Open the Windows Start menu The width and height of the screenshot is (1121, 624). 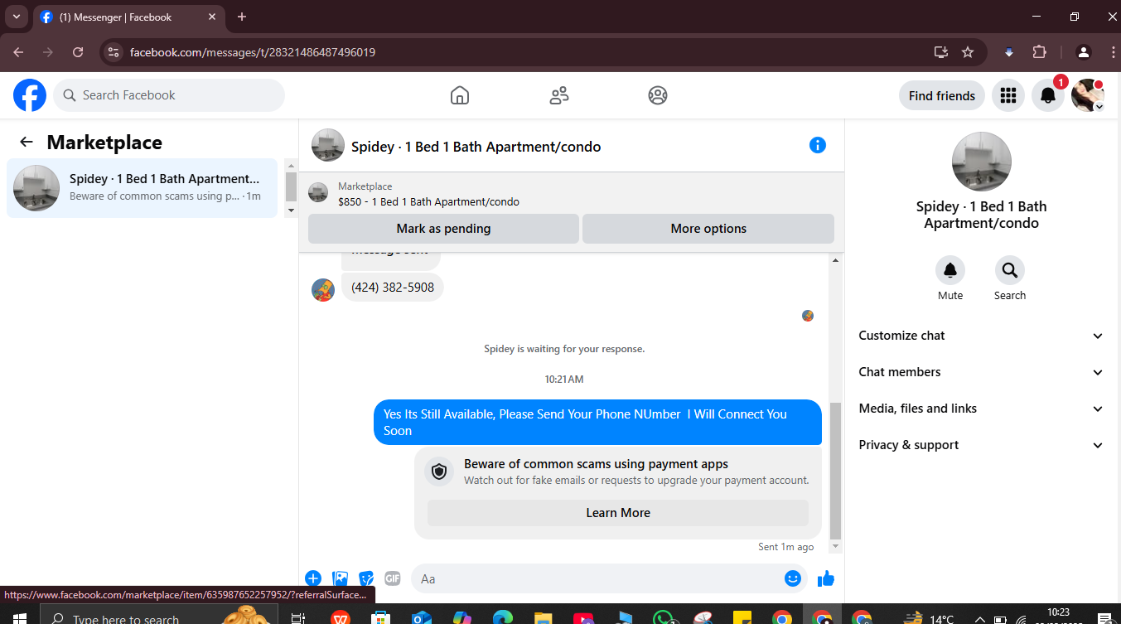tap(20, 618)
